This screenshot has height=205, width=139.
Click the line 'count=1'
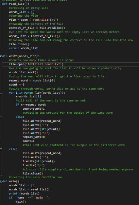[x=29, y=141]
